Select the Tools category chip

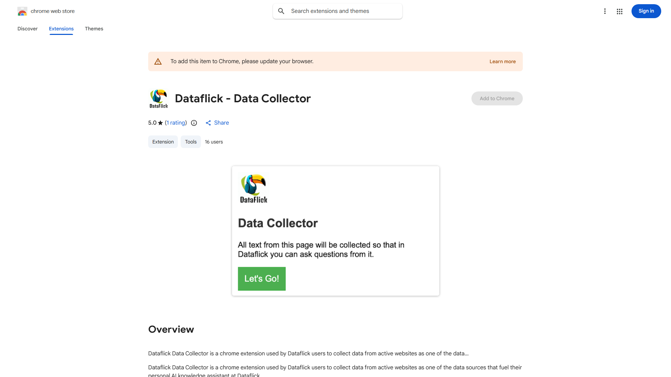point(190,142)
